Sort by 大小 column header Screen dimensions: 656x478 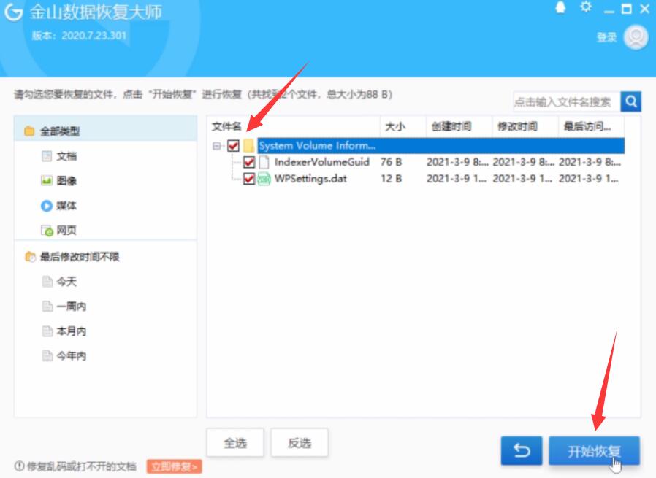(403, 126)
